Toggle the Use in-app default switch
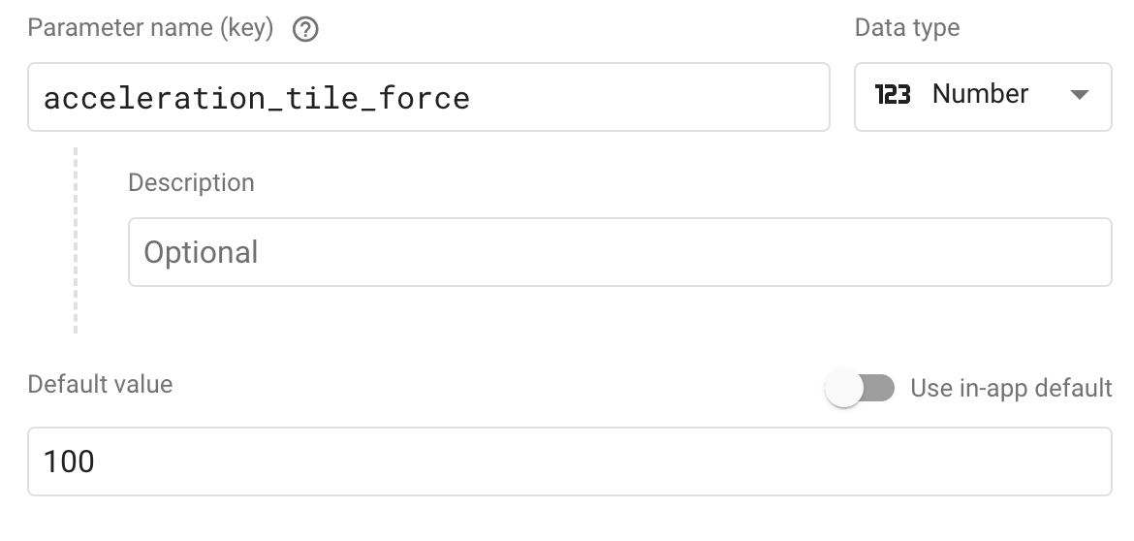This screenshot has height=541, width=1134. pos(860,390)
